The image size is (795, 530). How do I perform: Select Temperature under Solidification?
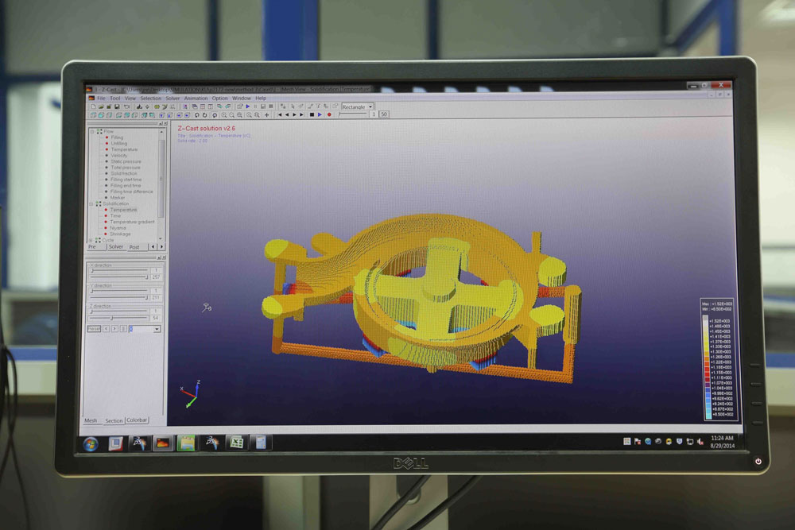[x=123, y=210]
